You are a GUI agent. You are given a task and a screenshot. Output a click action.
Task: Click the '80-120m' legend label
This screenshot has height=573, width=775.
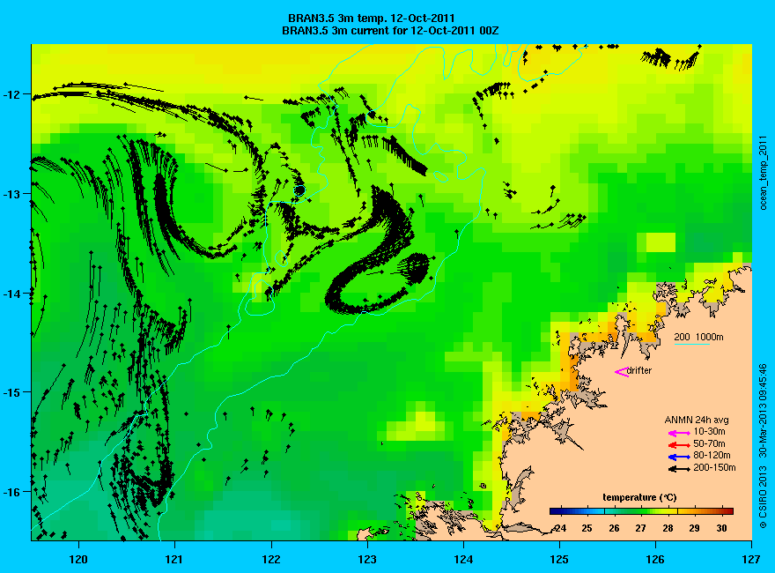tap(712, 455)
